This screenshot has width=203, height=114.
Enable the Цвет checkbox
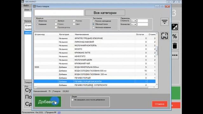click(x=74, y=24)
